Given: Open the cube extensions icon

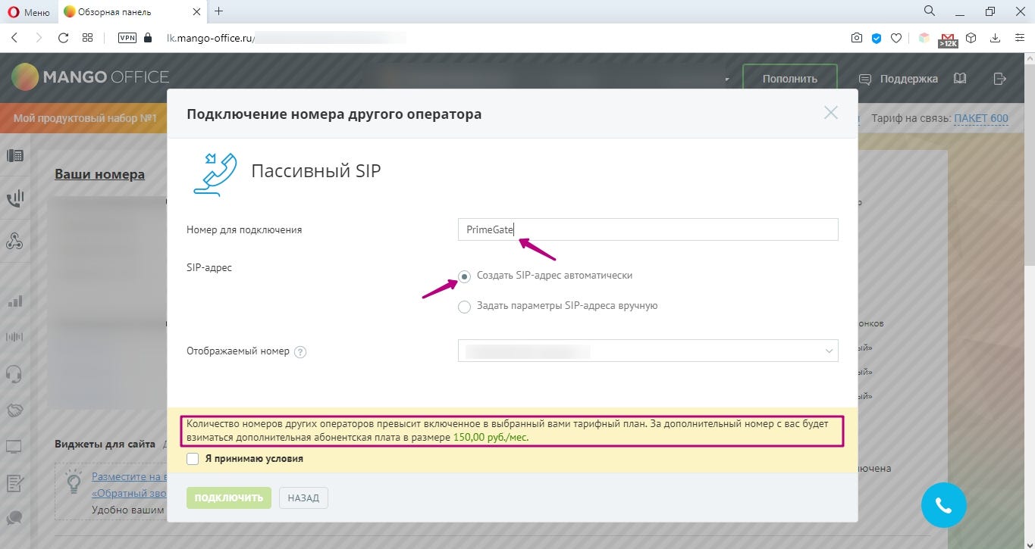Looking at the screenshot, I should click(971, 37).
